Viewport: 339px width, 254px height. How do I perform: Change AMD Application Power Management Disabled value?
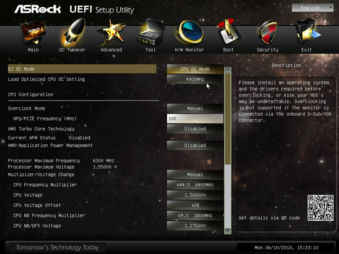(x=195, y=146)
